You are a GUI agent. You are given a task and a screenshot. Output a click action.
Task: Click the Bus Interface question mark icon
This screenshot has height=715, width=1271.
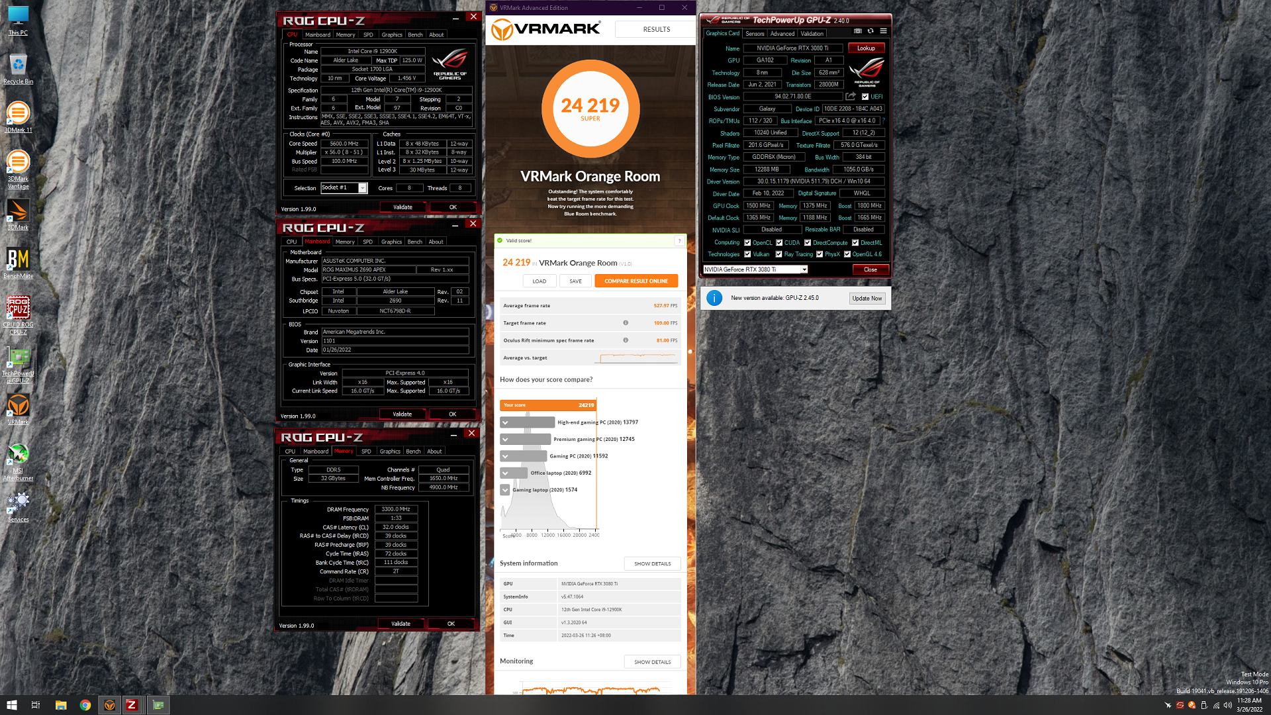pyautogui.click(x=883, y=121)
